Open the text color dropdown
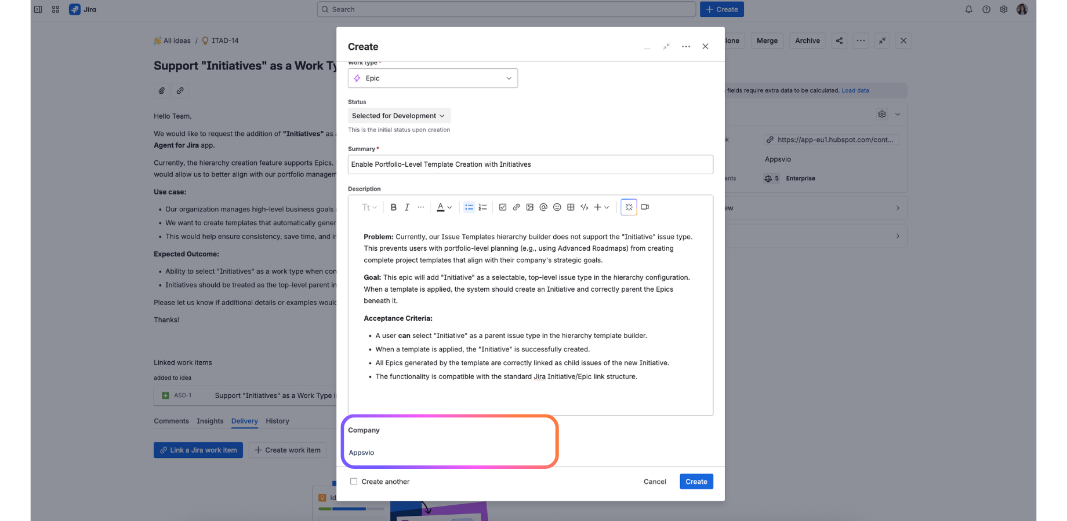The height and width of the screenshot is (521, 1067). point(444,207)
